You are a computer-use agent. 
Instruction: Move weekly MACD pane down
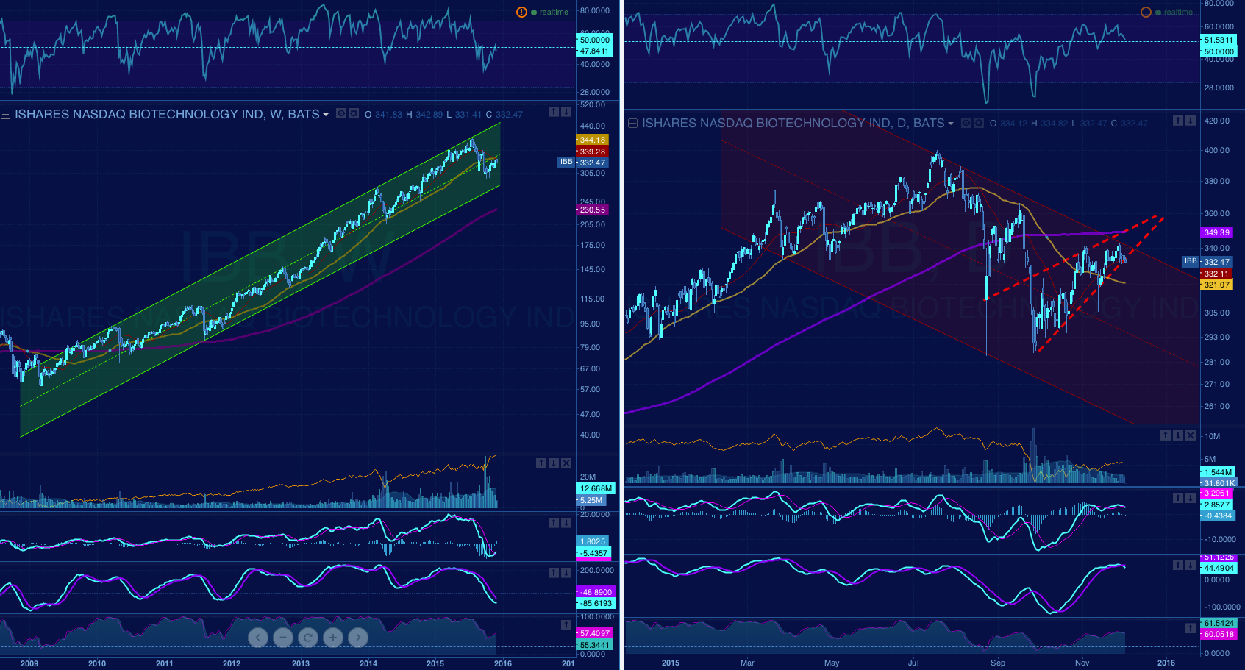[x=566, y=523]
